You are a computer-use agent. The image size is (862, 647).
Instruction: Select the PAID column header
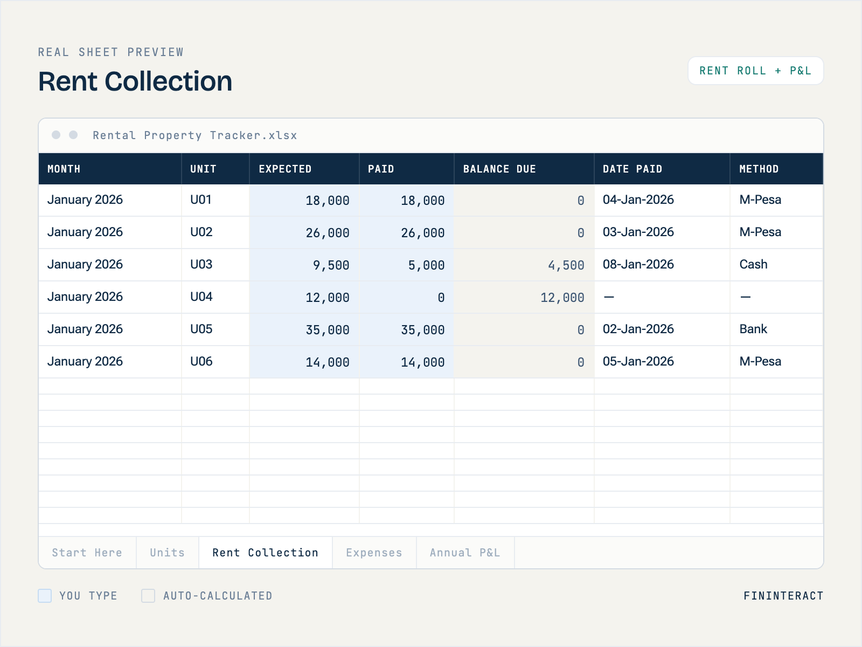(407, 169)
